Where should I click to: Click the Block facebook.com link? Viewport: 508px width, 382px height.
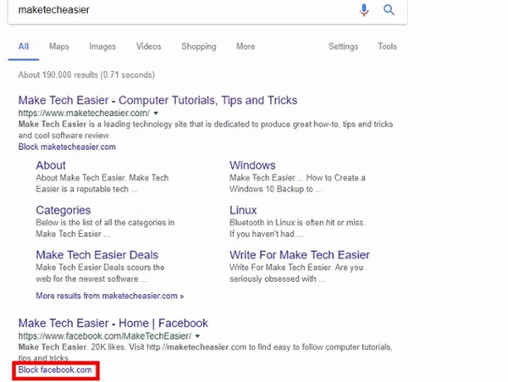point(55,369)
